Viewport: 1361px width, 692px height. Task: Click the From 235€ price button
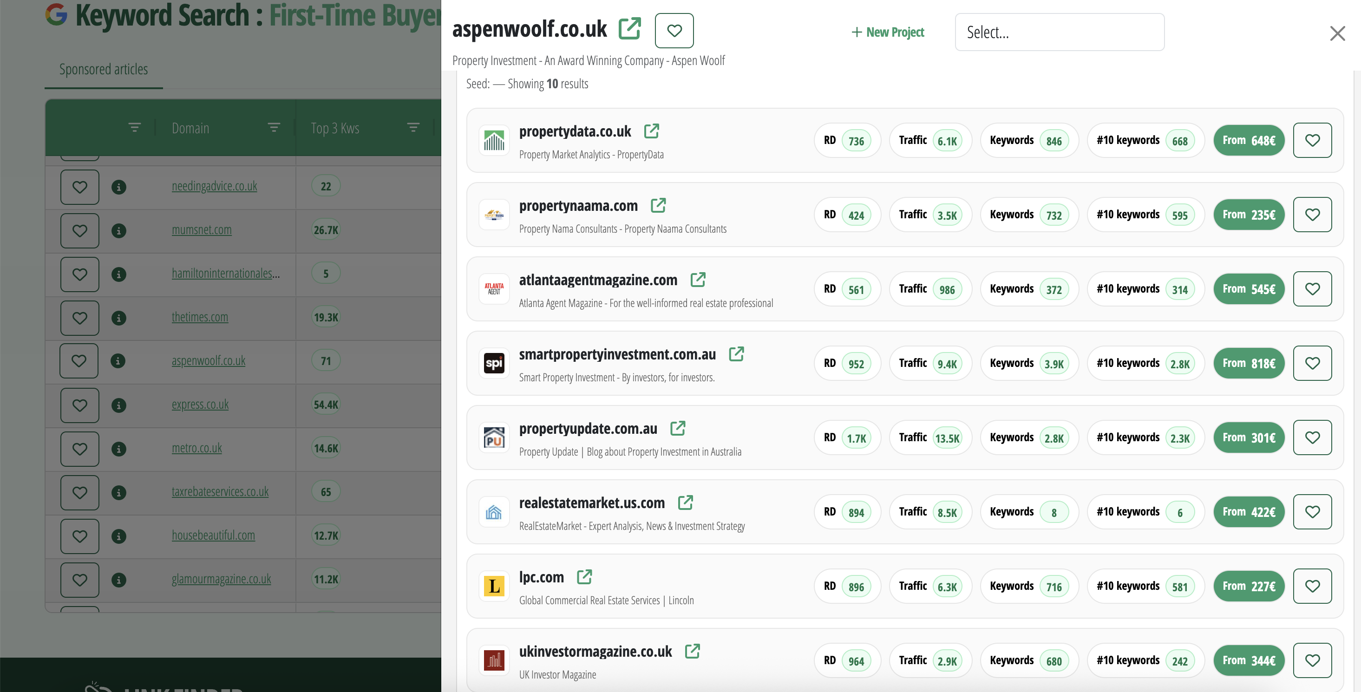point(1249,215)
